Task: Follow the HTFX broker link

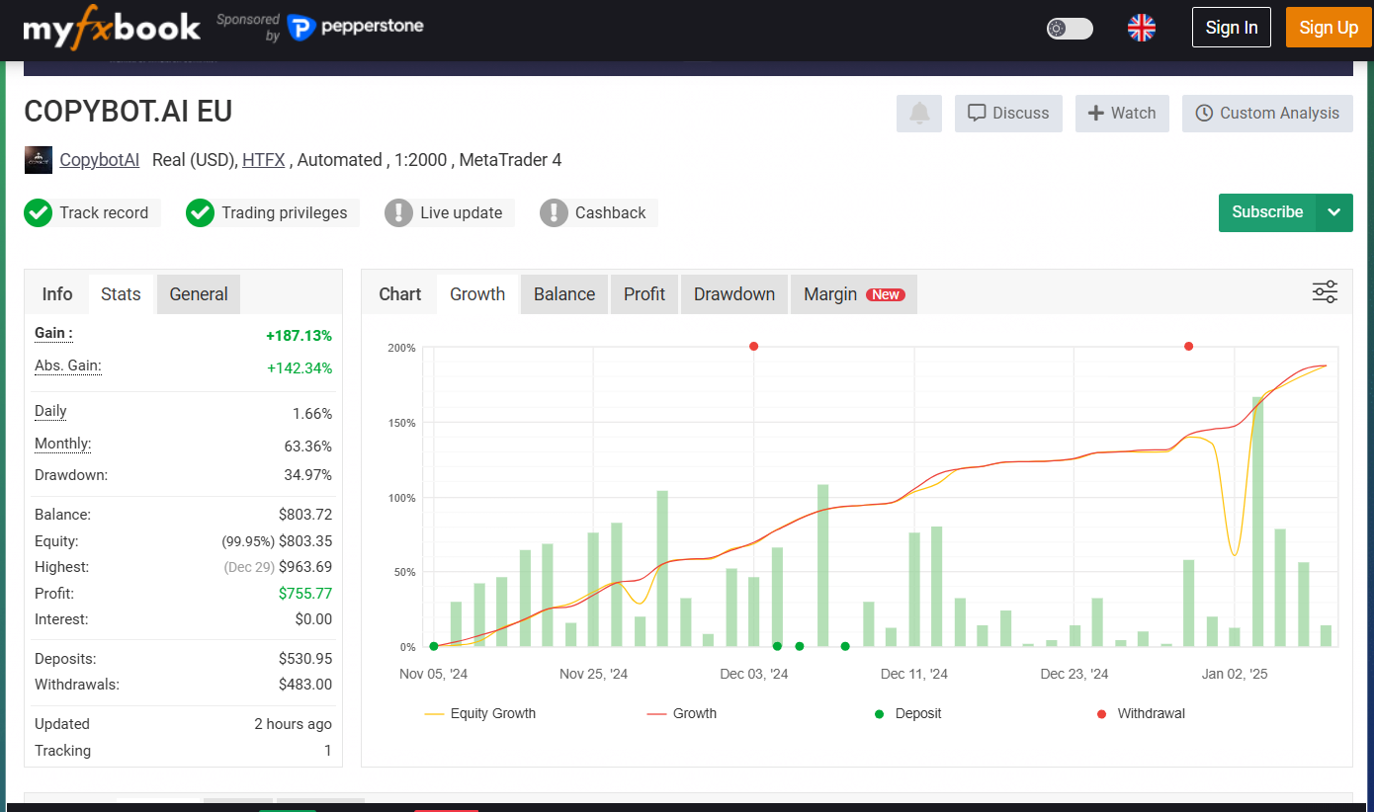Action: (x=264, y=160)
